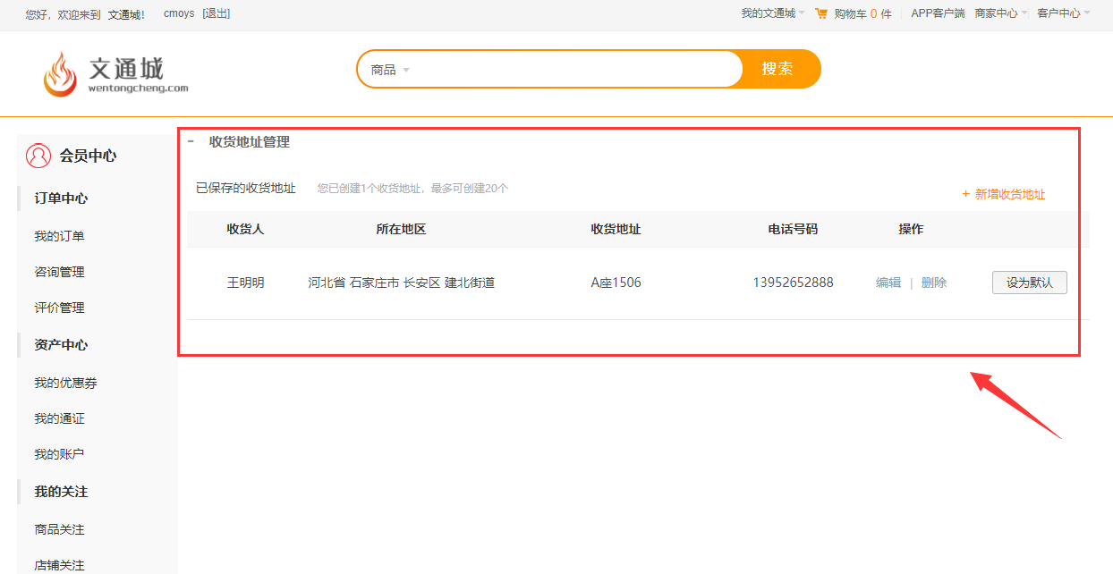Open 咨询管理 in the sidebar
The width and height of the screenshot is (1113, 574).
[59, 272]
